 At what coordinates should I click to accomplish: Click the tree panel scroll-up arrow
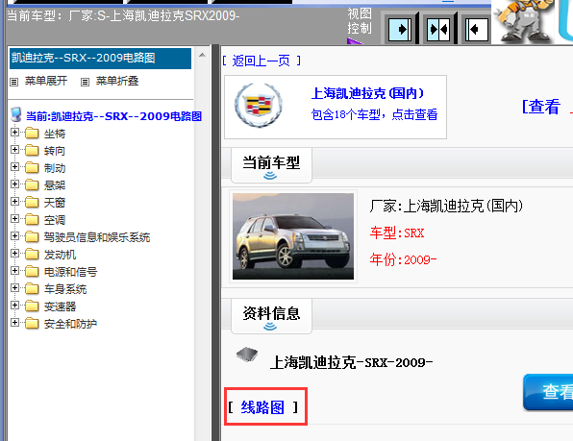[202, 55]
